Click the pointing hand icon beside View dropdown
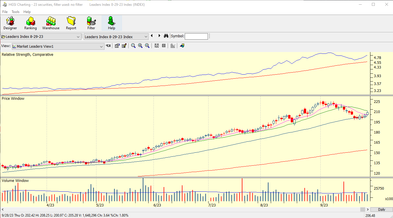393x218 pixels. click(x=108, y=46)
